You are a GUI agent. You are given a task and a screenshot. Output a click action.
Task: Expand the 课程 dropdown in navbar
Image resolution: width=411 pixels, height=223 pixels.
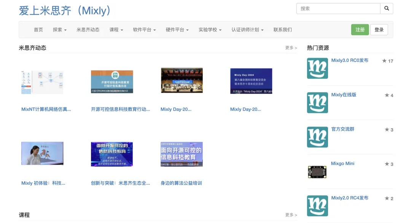[x=116, y=30]
